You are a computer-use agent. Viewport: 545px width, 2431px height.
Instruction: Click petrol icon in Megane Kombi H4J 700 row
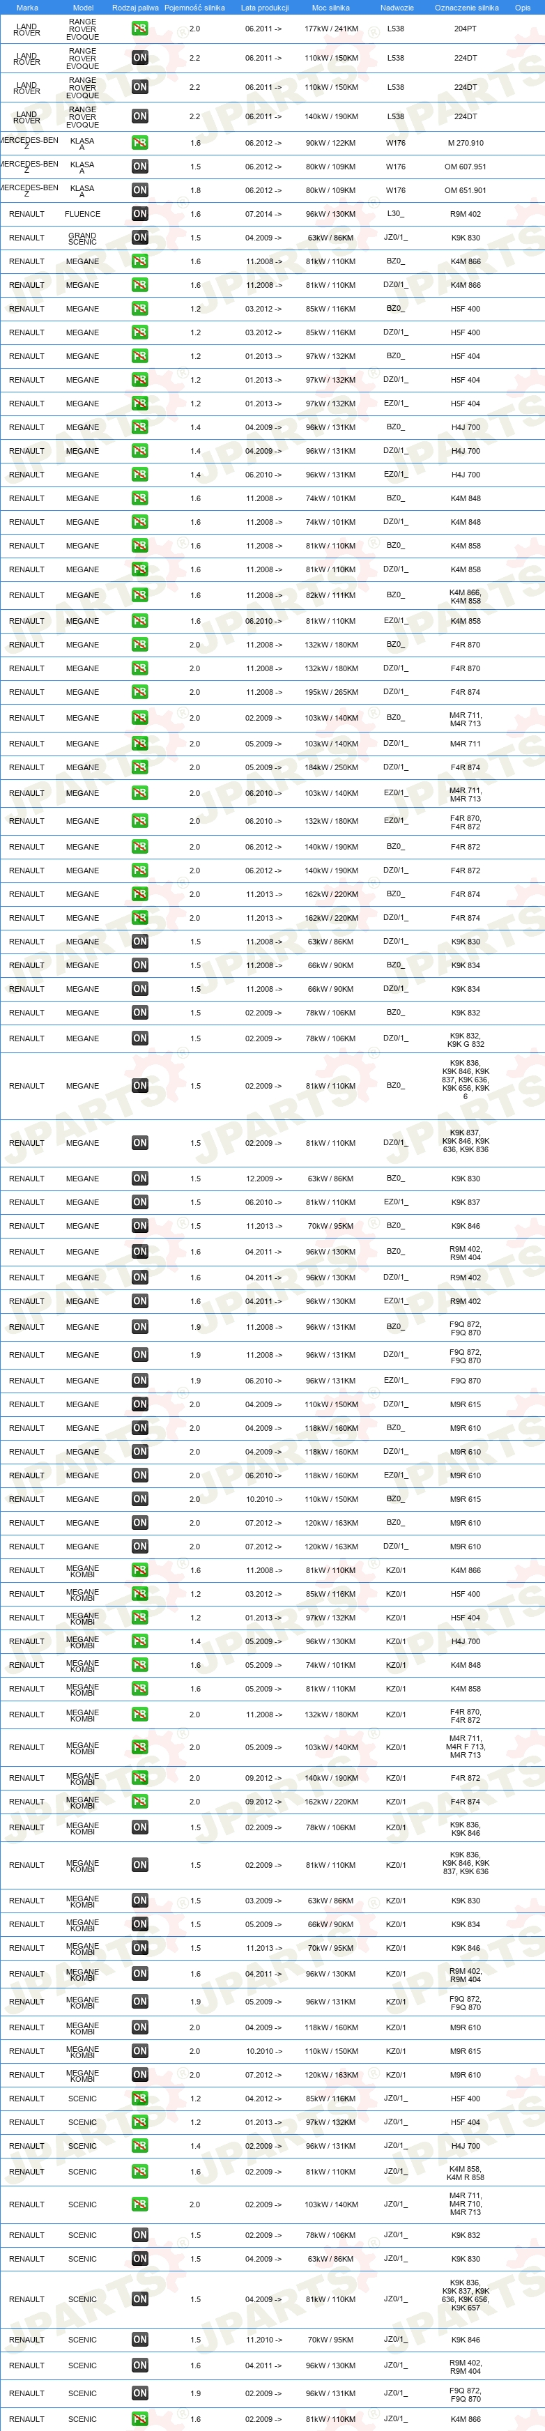point(139,1642)
